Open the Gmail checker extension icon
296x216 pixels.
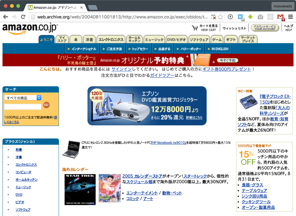pyautogui.click(x=281, y=17)
